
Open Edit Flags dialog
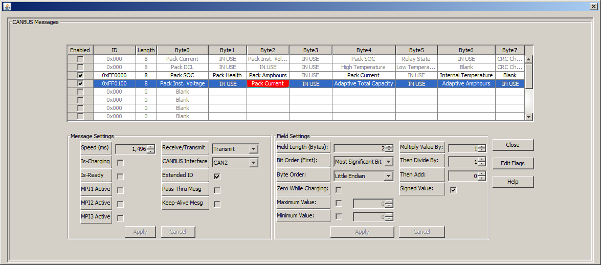coord(513,163)
